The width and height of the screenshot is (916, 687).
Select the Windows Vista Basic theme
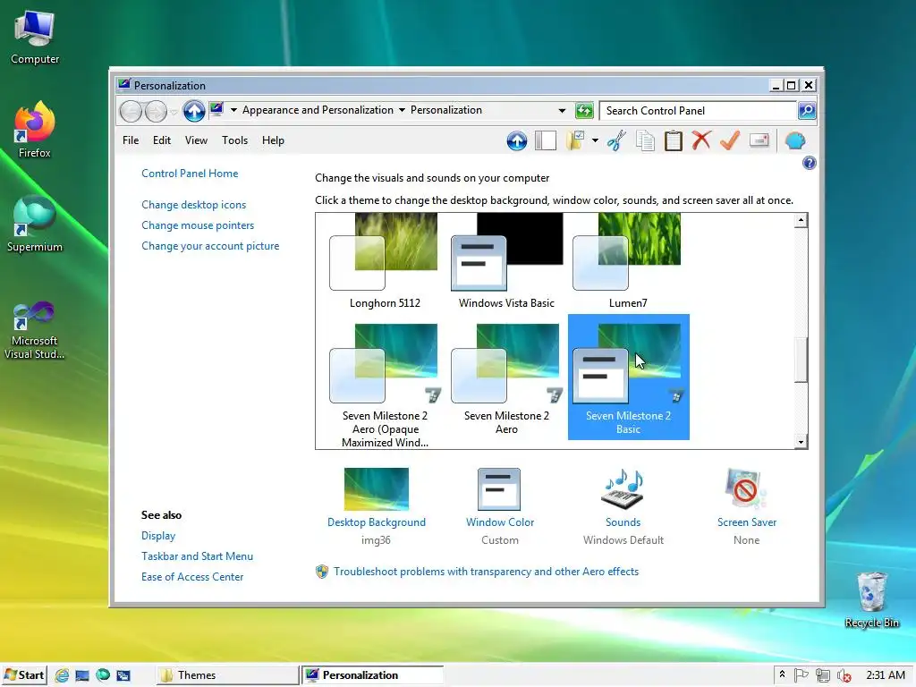coord(506,262)
